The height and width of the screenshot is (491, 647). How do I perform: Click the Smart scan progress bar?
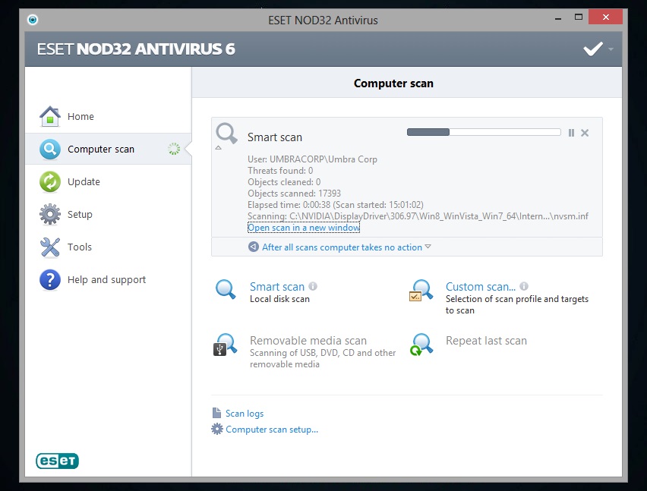click(x=484, y=132)
